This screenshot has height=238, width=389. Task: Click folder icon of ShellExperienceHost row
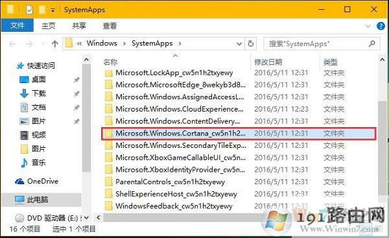(x=109, y=194)
